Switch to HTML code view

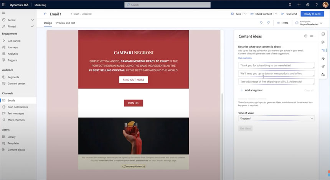tap(282, 23)
